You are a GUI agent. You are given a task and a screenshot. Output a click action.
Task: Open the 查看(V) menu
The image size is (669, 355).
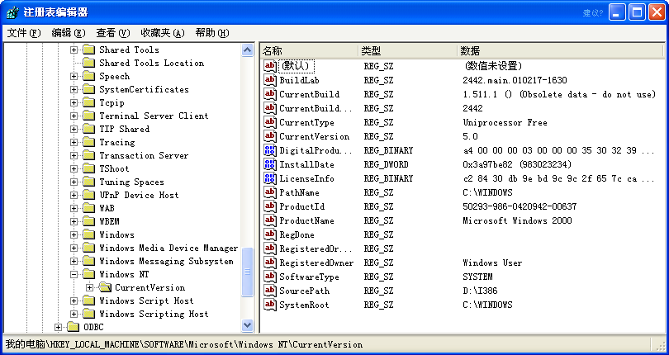coord(112,33)
